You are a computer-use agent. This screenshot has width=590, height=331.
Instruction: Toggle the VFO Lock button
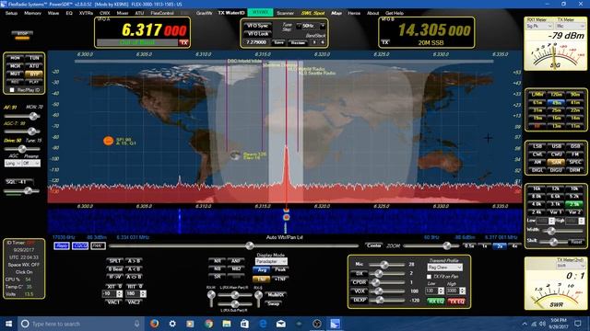coord(257,34)
